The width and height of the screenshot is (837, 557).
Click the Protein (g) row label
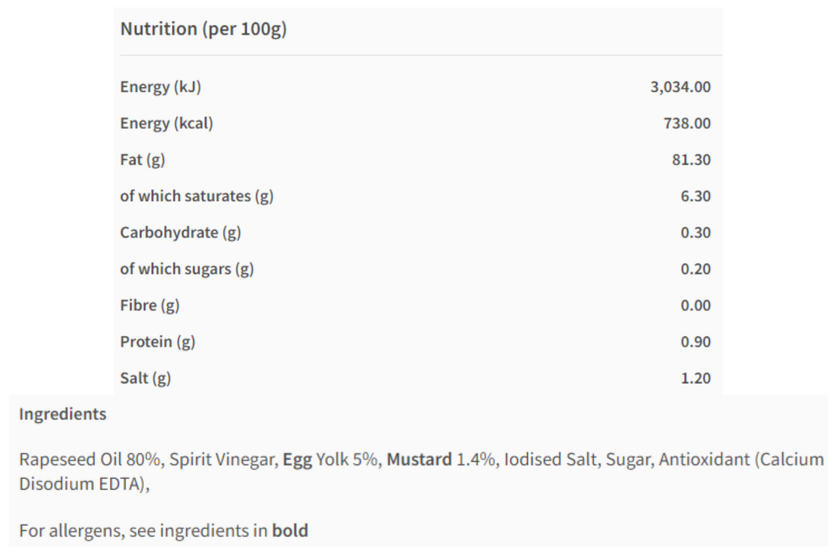click(158, 342)
